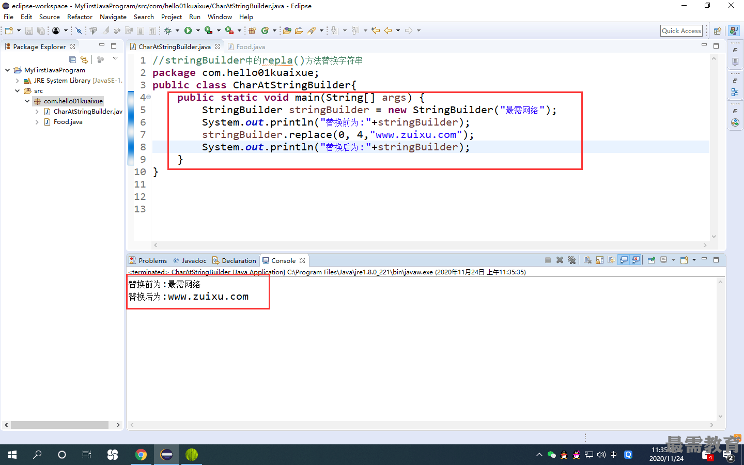Open the Navigate menu
The image size is (744, 465).
pos(113,17)
